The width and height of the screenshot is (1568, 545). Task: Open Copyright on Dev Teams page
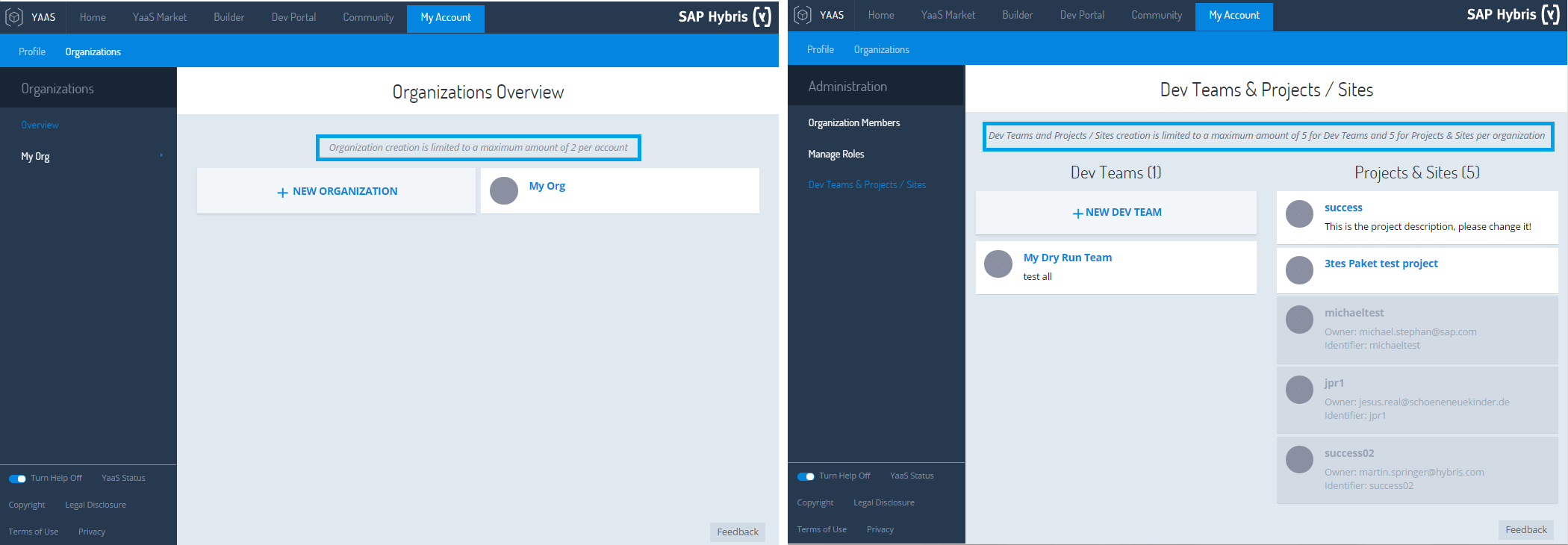[815, 502]
